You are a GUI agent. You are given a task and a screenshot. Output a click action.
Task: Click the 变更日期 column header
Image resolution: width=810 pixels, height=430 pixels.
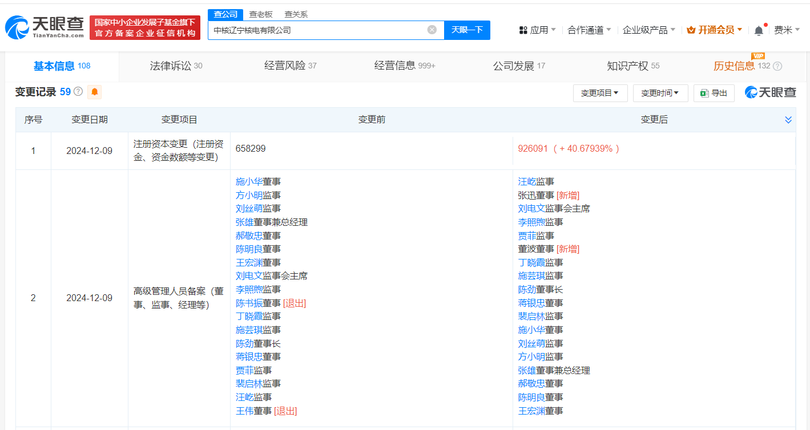(x=90, y=120)
